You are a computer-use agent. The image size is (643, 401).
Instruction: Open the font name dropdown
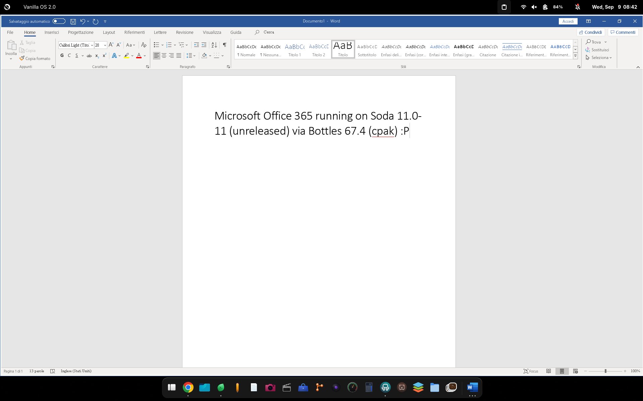pyautogui.click(x=92, y=45)
